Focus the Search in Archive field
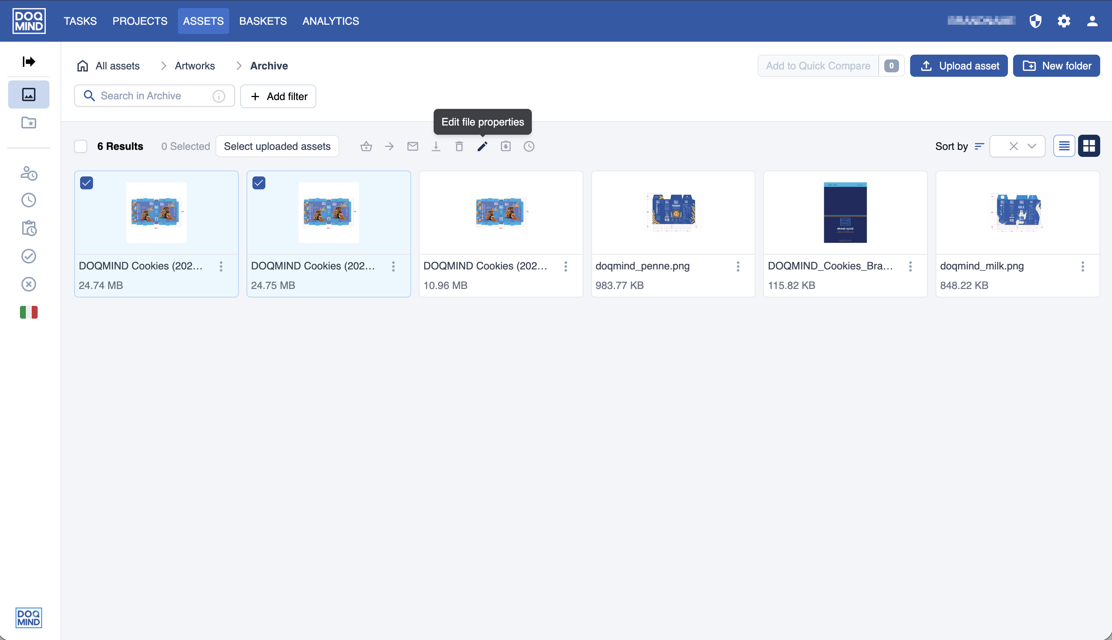The image size is (1112, 640). pyautogui.click(x=154, y=96)
